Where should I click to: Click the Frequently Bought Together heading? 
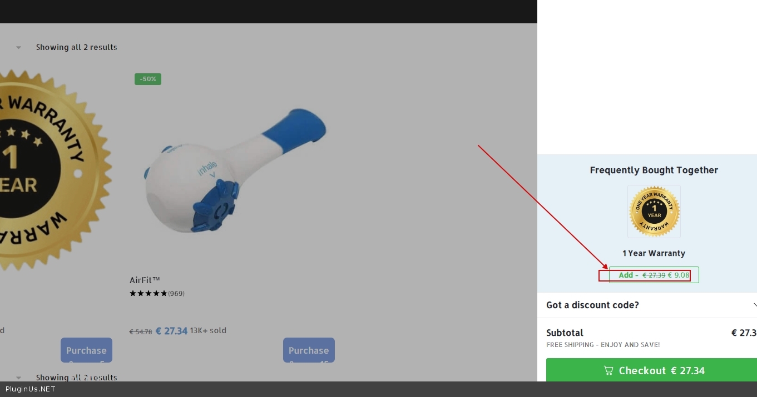tap(654, 170)
